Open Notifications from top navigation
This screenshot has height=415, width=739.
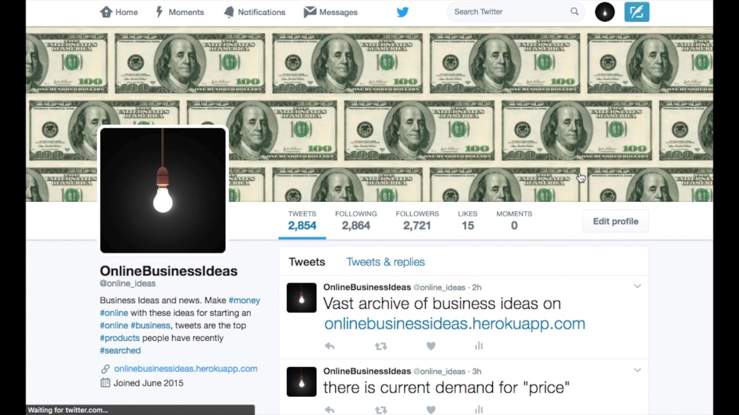click(x=255, y=12)
